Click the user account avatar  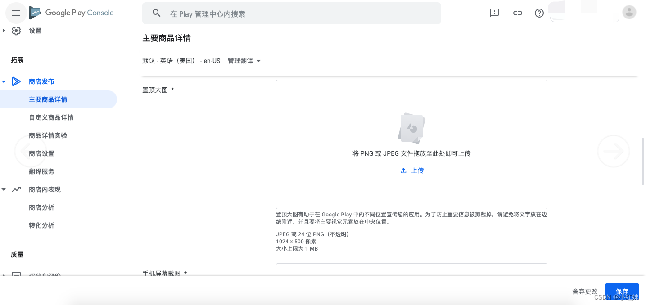(629, 12)
